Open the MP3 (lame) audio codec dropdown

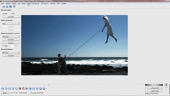[x=11, y=37]
